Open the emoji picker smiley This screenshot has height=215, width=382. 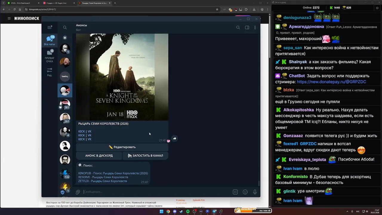[245, 192]
